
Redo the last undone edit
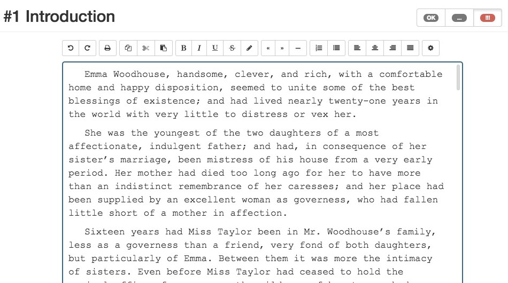coord(88,48)
